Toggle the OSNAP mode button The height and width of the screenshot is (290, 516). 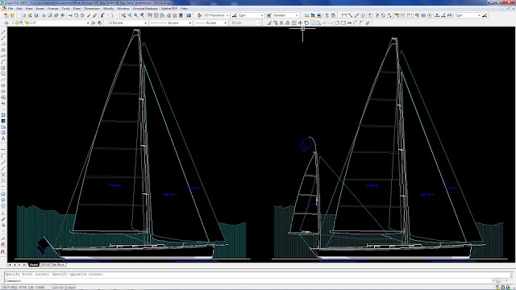(70, 288)
